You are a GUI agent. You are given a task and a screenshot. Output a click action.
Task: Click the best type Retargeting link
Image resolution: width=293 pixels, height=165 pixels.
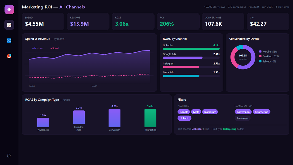tap(230, 129)
